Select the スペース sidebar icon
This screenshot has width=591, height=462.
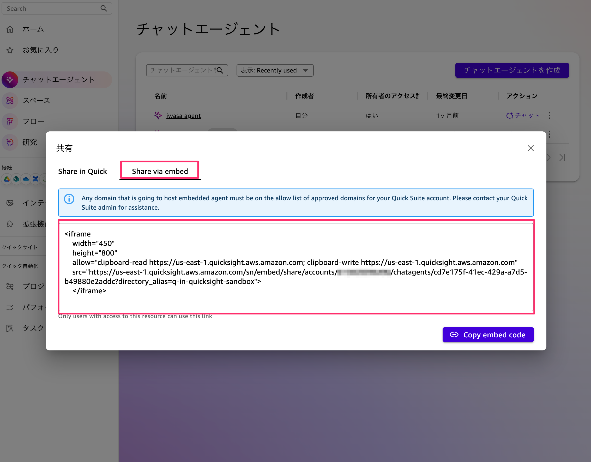point(10,100)
